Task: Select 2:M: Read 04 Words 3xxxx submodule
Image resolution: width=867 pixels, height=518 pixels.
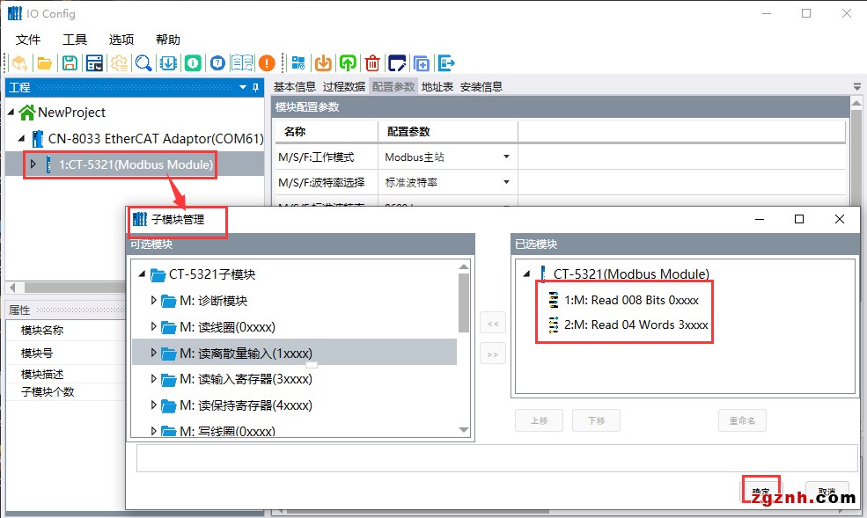Action: pos(636,325)
